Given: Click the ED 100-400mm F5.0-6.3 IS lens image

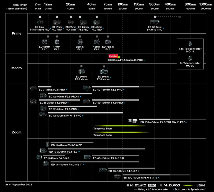Looking at the screenshot, I should [x=117, y=176].
